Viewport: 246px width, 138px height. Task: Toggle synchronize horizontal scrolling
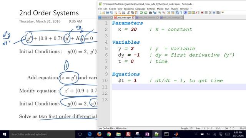172,13
